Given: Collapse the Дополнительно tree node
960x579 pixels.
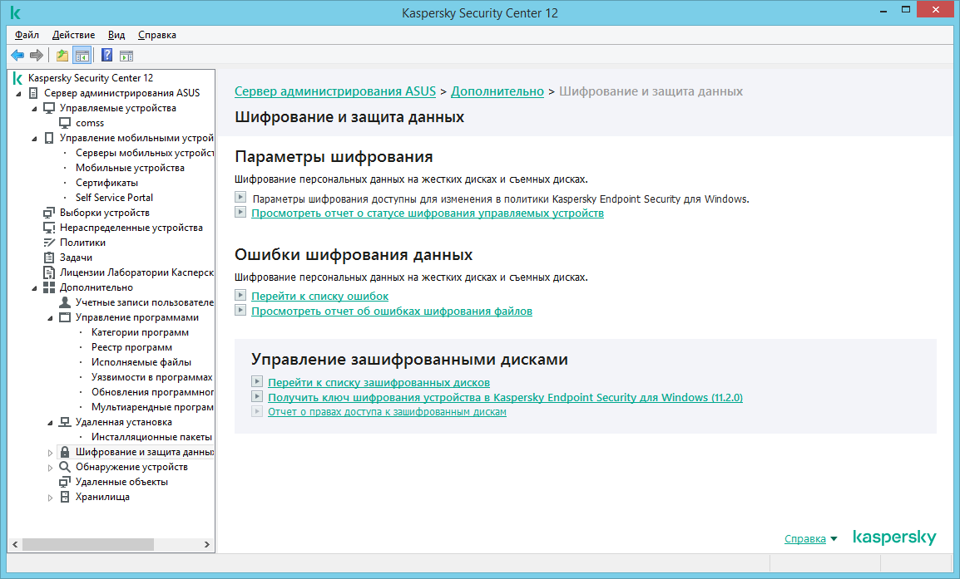Looking at the screenshot, I should [x=34, y=288].
